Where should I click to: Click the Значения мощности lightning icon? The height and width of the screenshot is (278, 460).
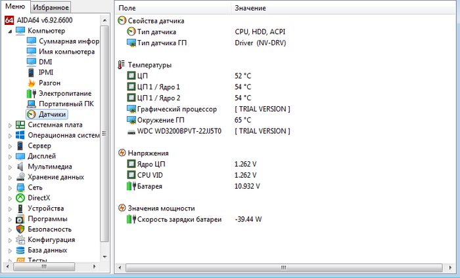(122, 208)
